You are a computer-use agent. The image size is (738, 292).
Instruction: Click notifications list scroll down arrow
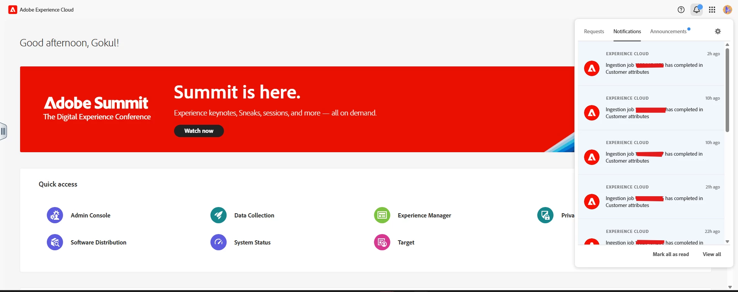[x=727, y=241]
